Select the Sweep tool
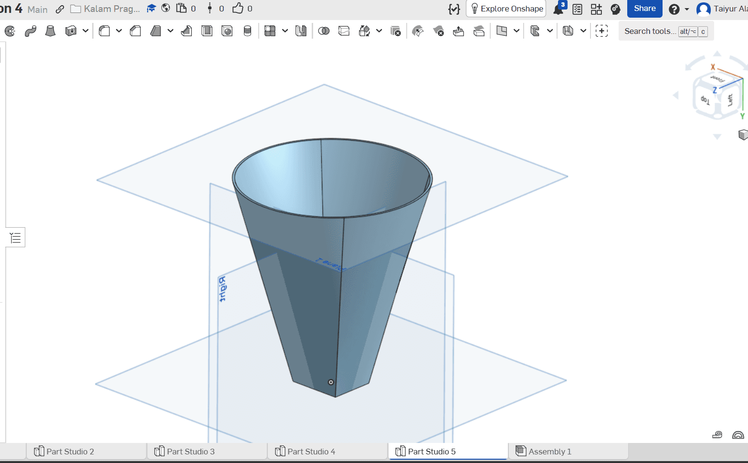 pyautogui.click(x=31, y=31)
